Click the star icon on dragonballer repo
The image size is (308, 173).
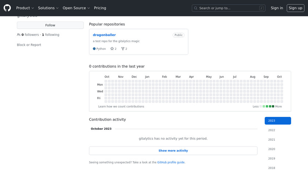[x=112, y=49]
